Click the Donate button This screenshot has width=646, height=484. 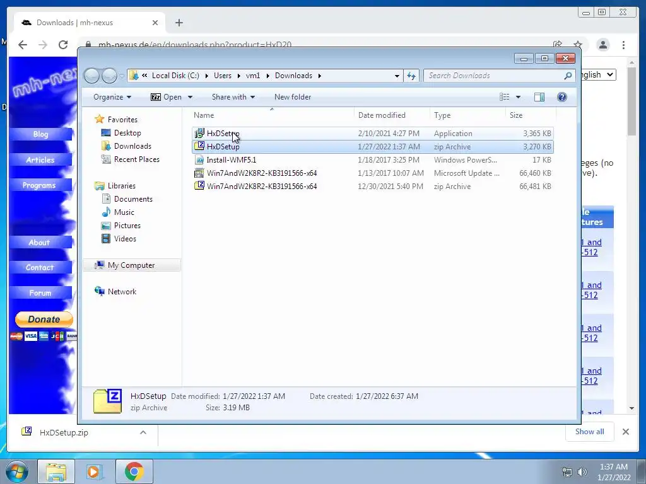(x=44, y=319)
